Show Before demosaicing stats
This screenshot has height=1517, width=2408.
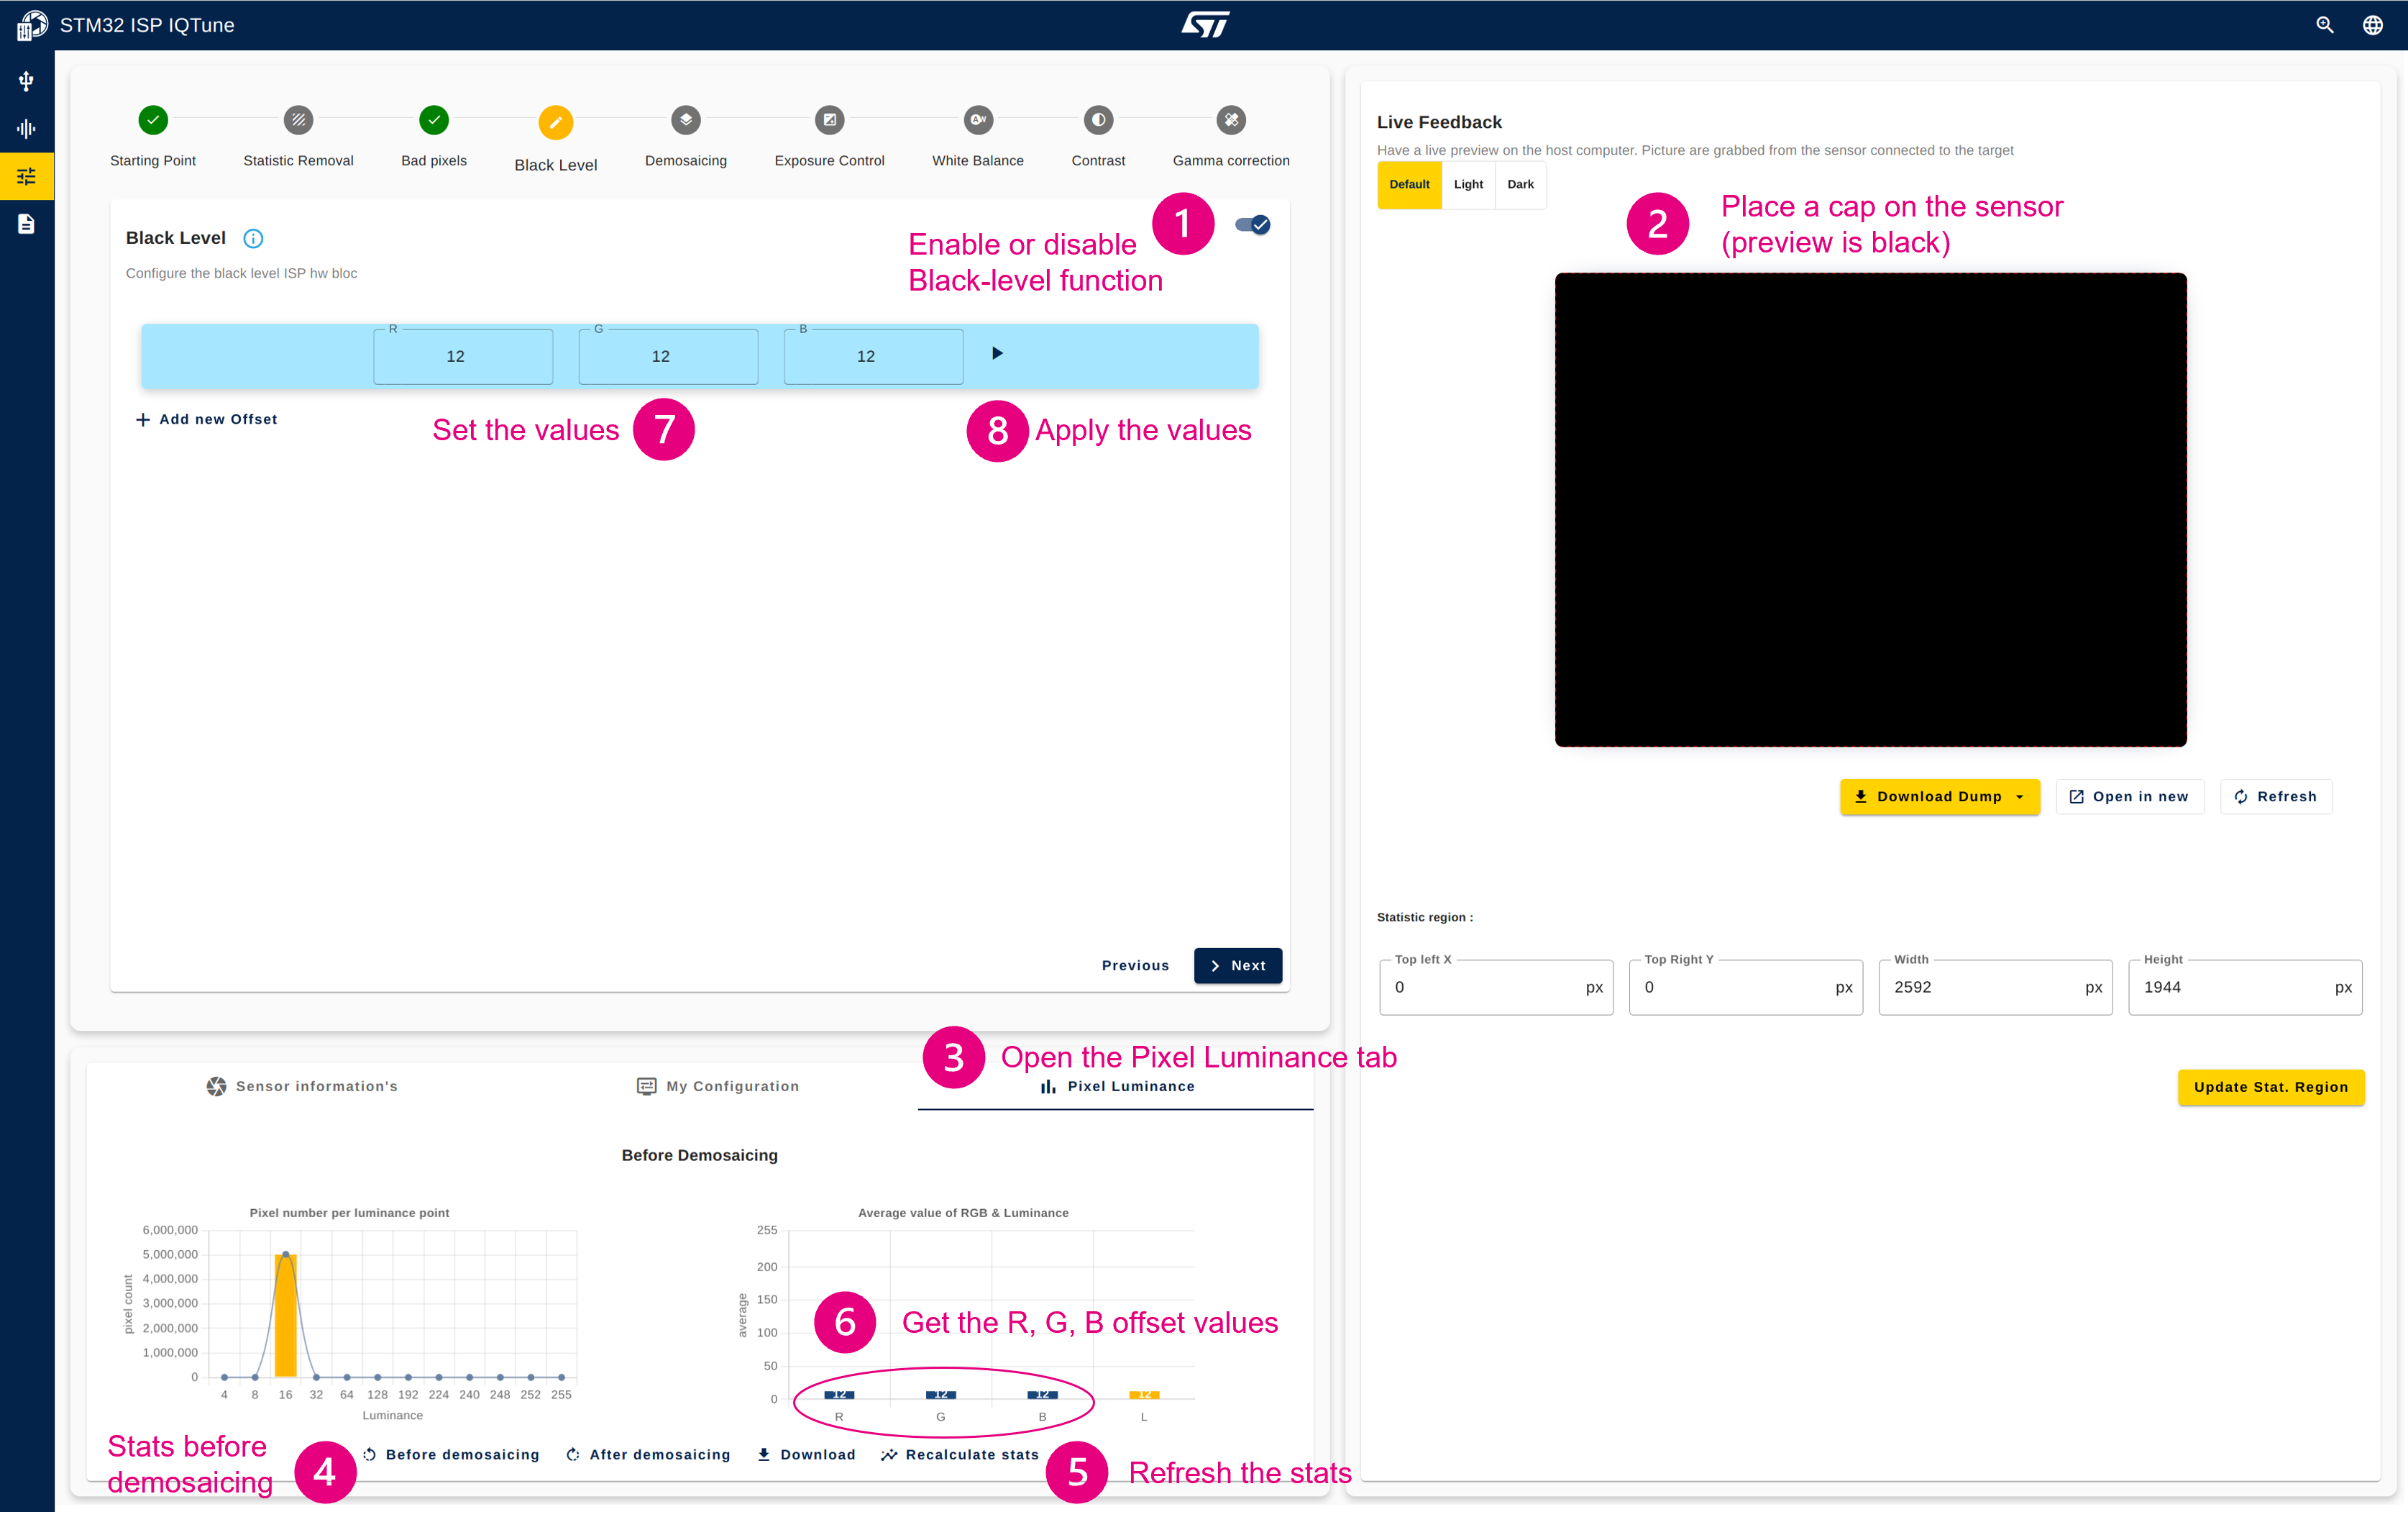[x=451, y=1455]
